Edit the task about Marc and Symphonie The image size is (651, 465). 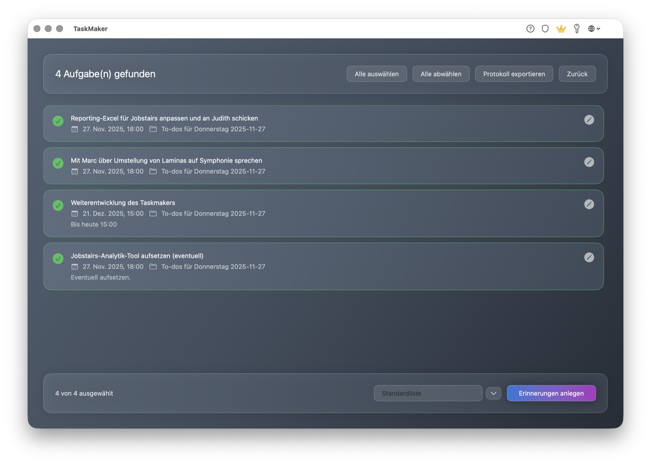[589, 162]
